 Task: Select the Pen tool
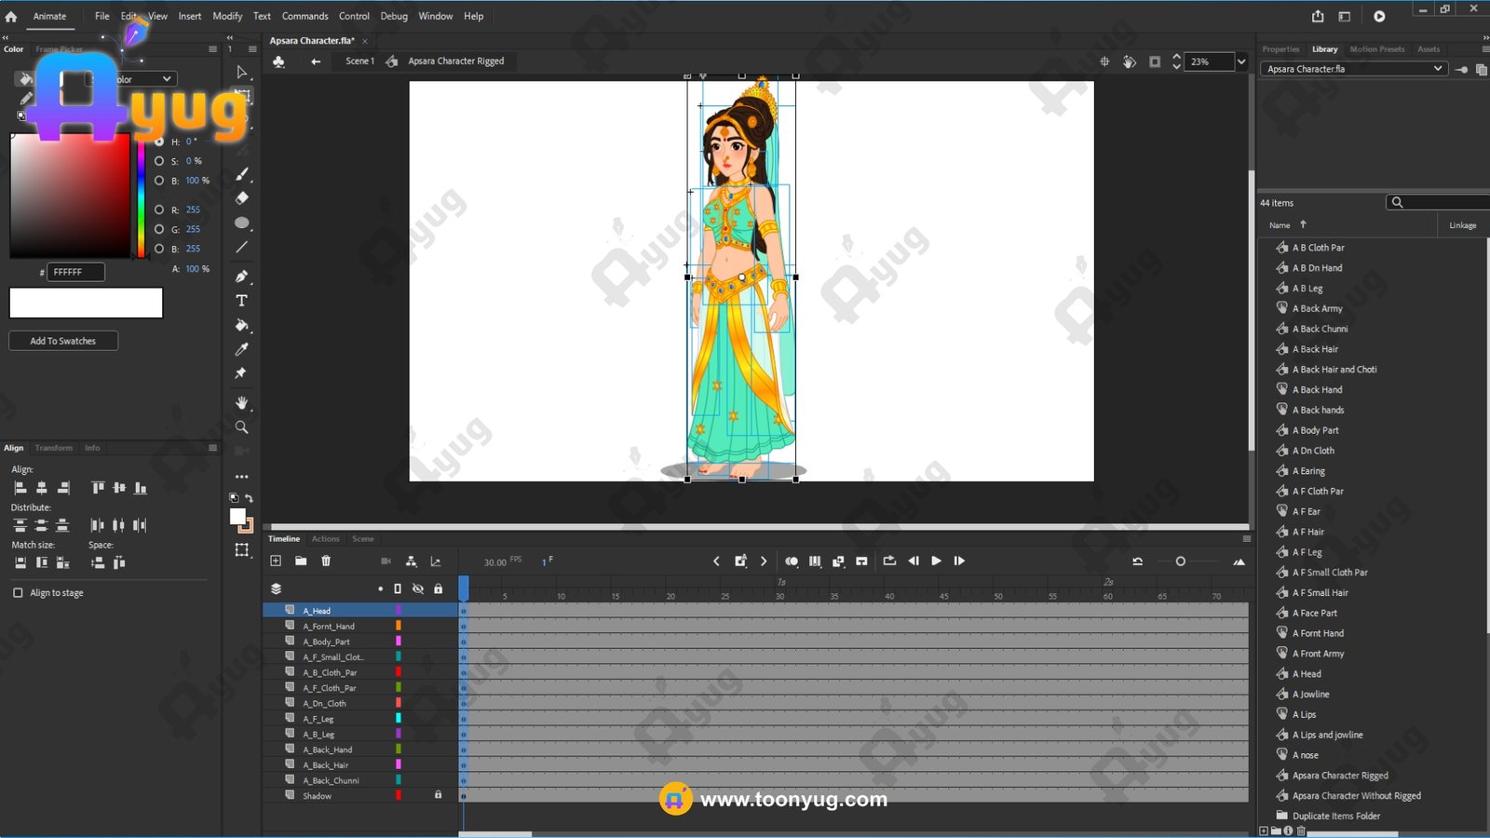[x=242, y=276]
